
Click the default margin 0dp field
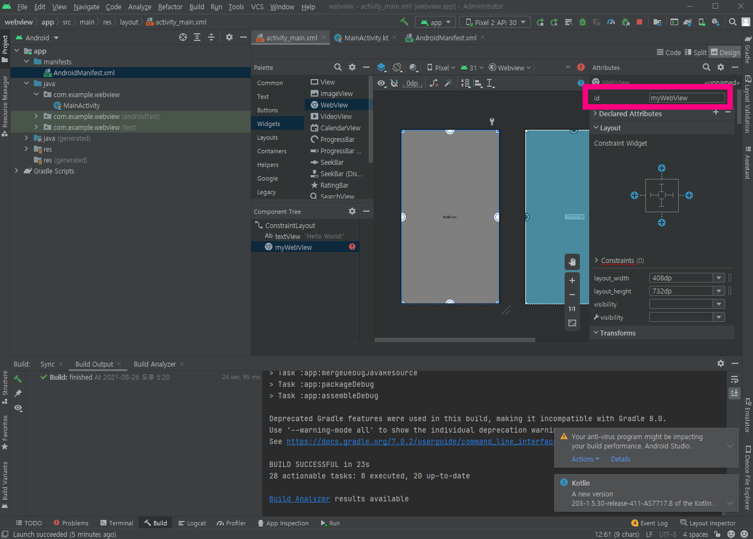412,83
